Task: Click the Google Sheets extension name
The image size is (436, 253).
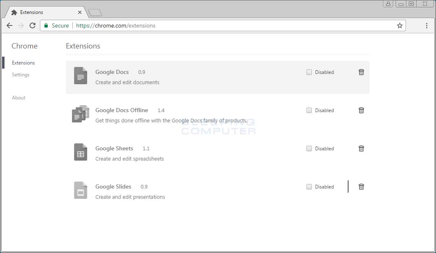Action: [x=114, y=148]
